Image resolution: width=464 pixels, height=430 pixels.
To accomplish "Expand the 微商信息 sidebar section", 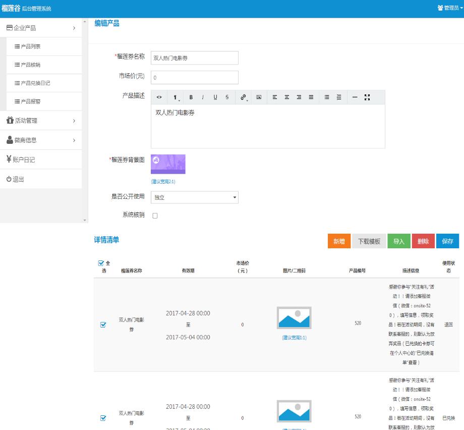I will pos(41,140).
